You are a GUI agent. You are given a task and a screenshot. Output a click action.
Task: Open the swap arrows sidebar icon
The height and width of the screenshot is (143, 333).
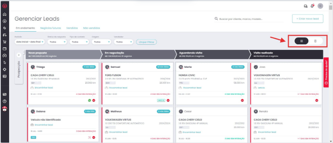click(x=4, y=28)
